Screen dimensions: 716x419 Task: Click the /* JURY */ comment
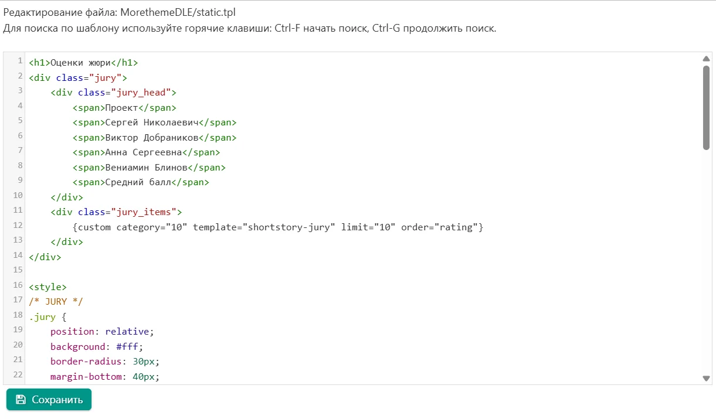[x=56, y=302]
